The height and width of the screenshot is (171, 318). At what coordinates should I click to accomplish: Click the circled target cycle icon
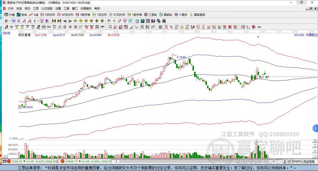(x=65, y=27)
